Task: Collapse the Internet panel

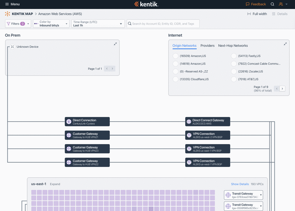Action: coord(285,44)
